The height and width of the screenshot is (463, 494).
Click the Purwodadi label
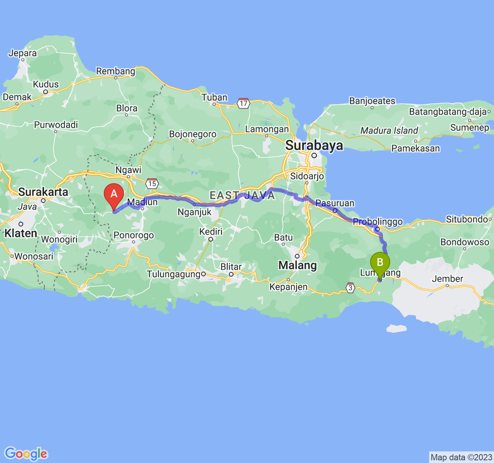(56, 125)
